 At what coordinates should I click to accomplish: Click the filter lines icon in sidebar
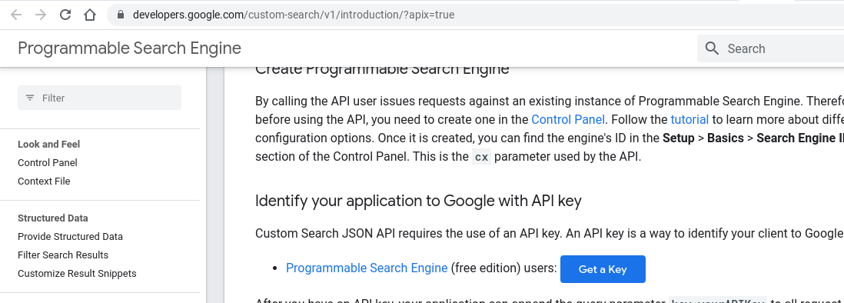(30, 98)
